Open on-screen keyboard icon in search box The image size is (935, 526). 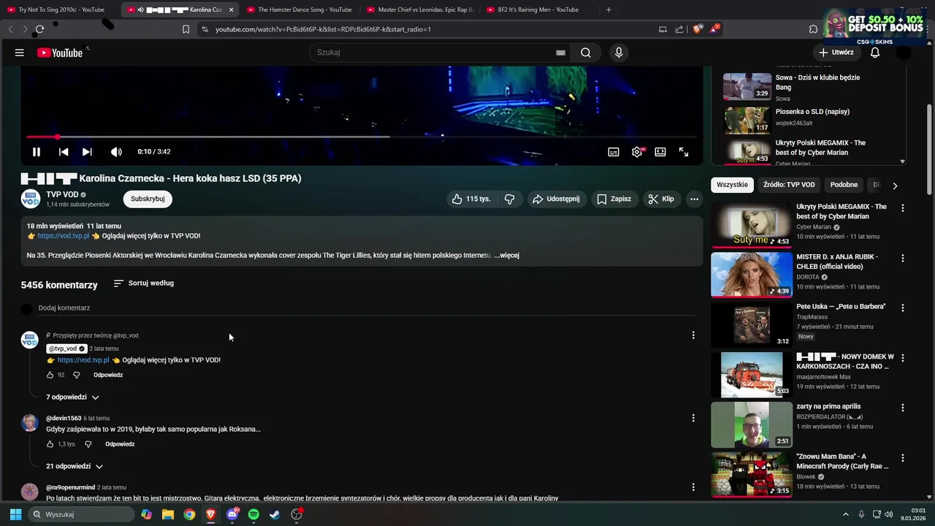tap(560, 53)
